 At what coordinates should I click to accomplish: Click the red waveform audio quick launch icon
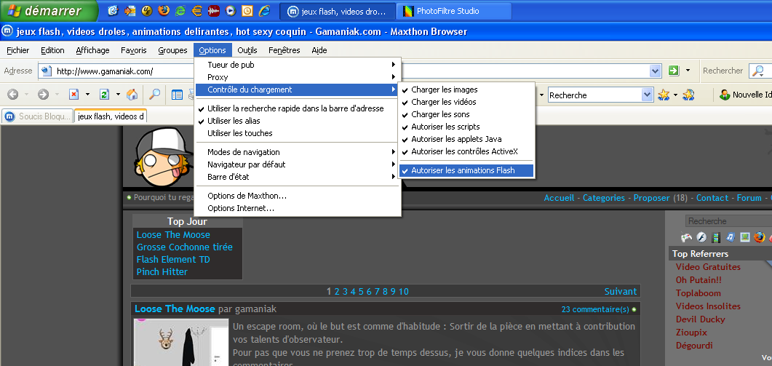pyautogui.click(x=214, y=10)
